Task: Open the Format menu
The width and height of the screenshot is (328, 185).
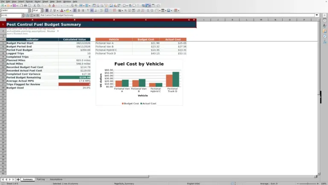Action: (29, 1)
